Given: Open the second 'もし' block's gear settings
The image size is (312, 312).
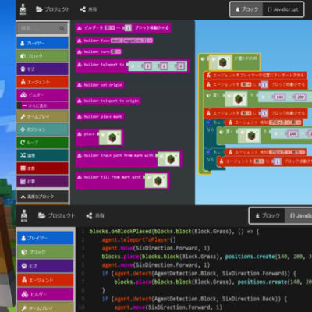Looking at the screenshot, I should point(208,152).
